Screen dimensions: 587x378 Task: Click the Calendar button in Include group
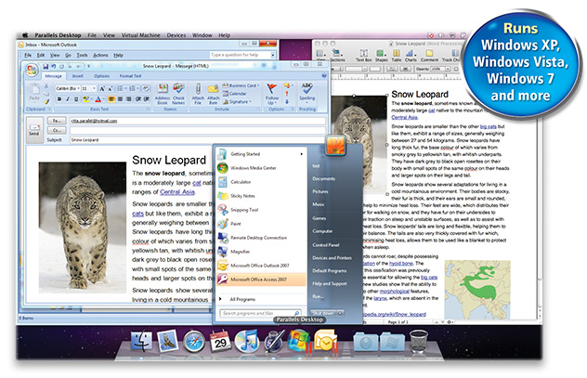(235, 94)
